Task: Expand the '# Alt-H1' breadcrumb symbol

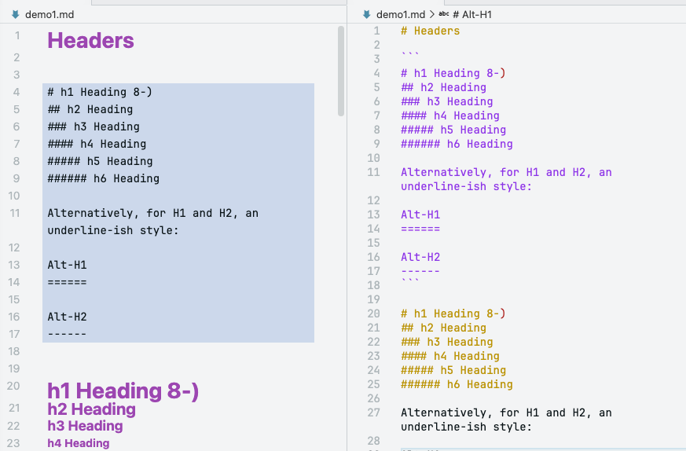Action: pyautogui.click(x=472, y=14)
